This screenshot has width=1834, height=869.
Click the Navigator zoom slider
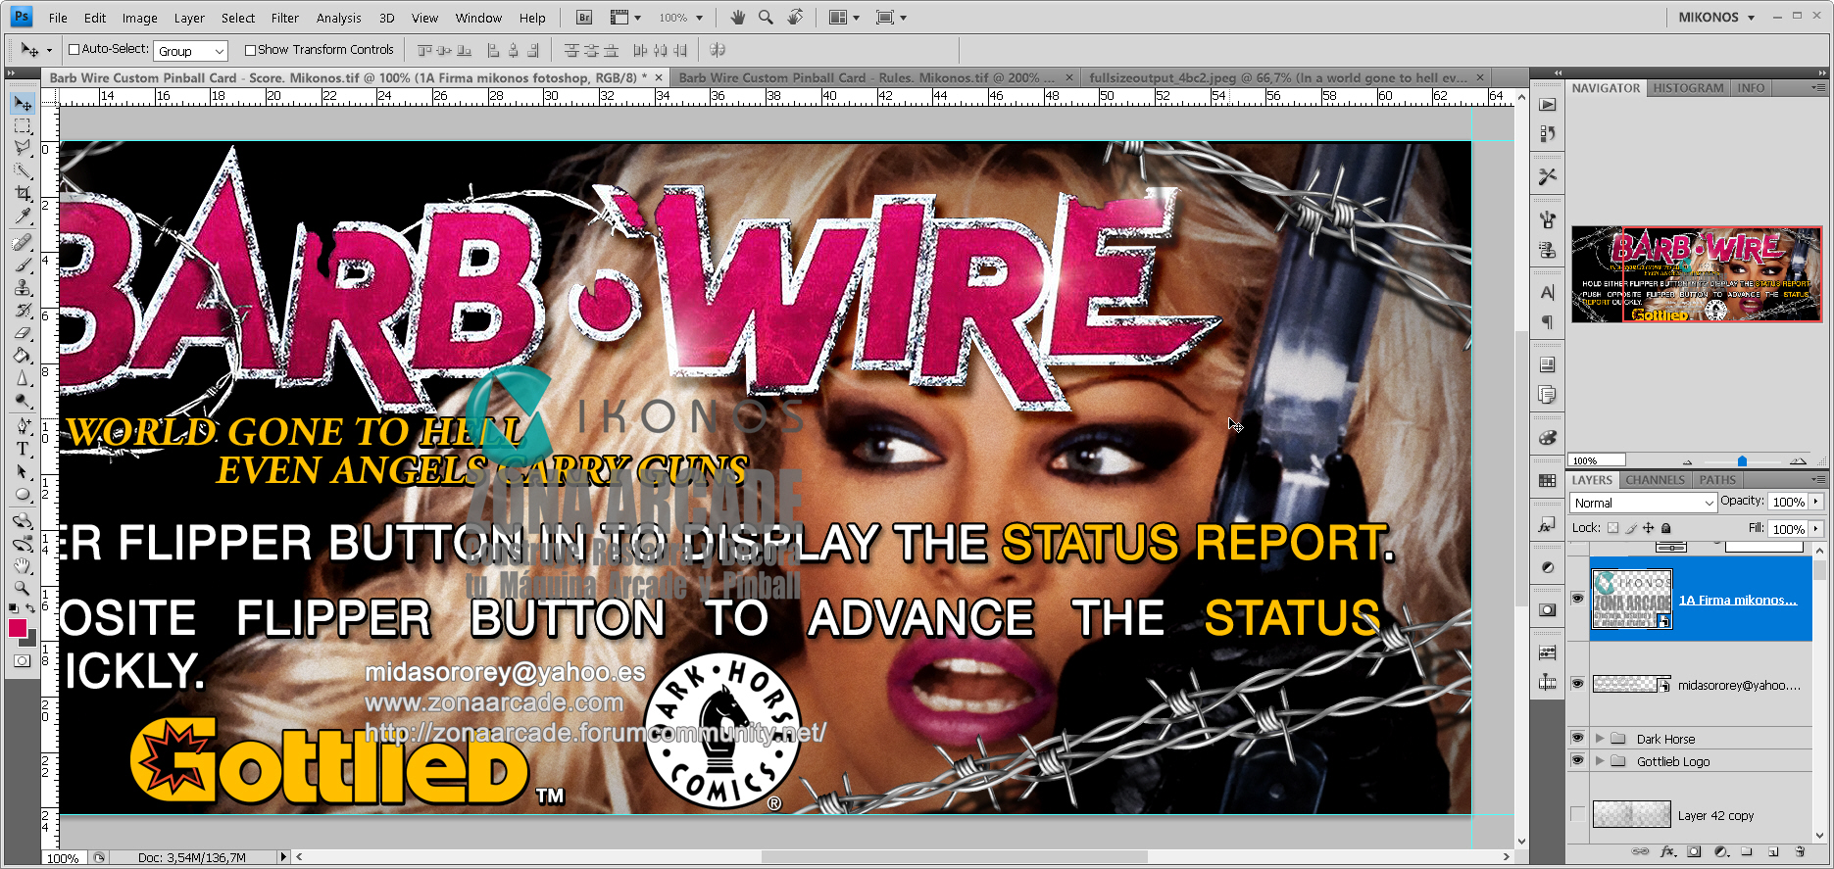(1742, 461)
